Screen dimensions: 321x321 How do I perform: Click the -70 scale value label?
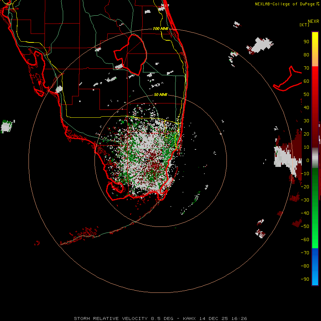pyautogui.click(x=305, y=253)
